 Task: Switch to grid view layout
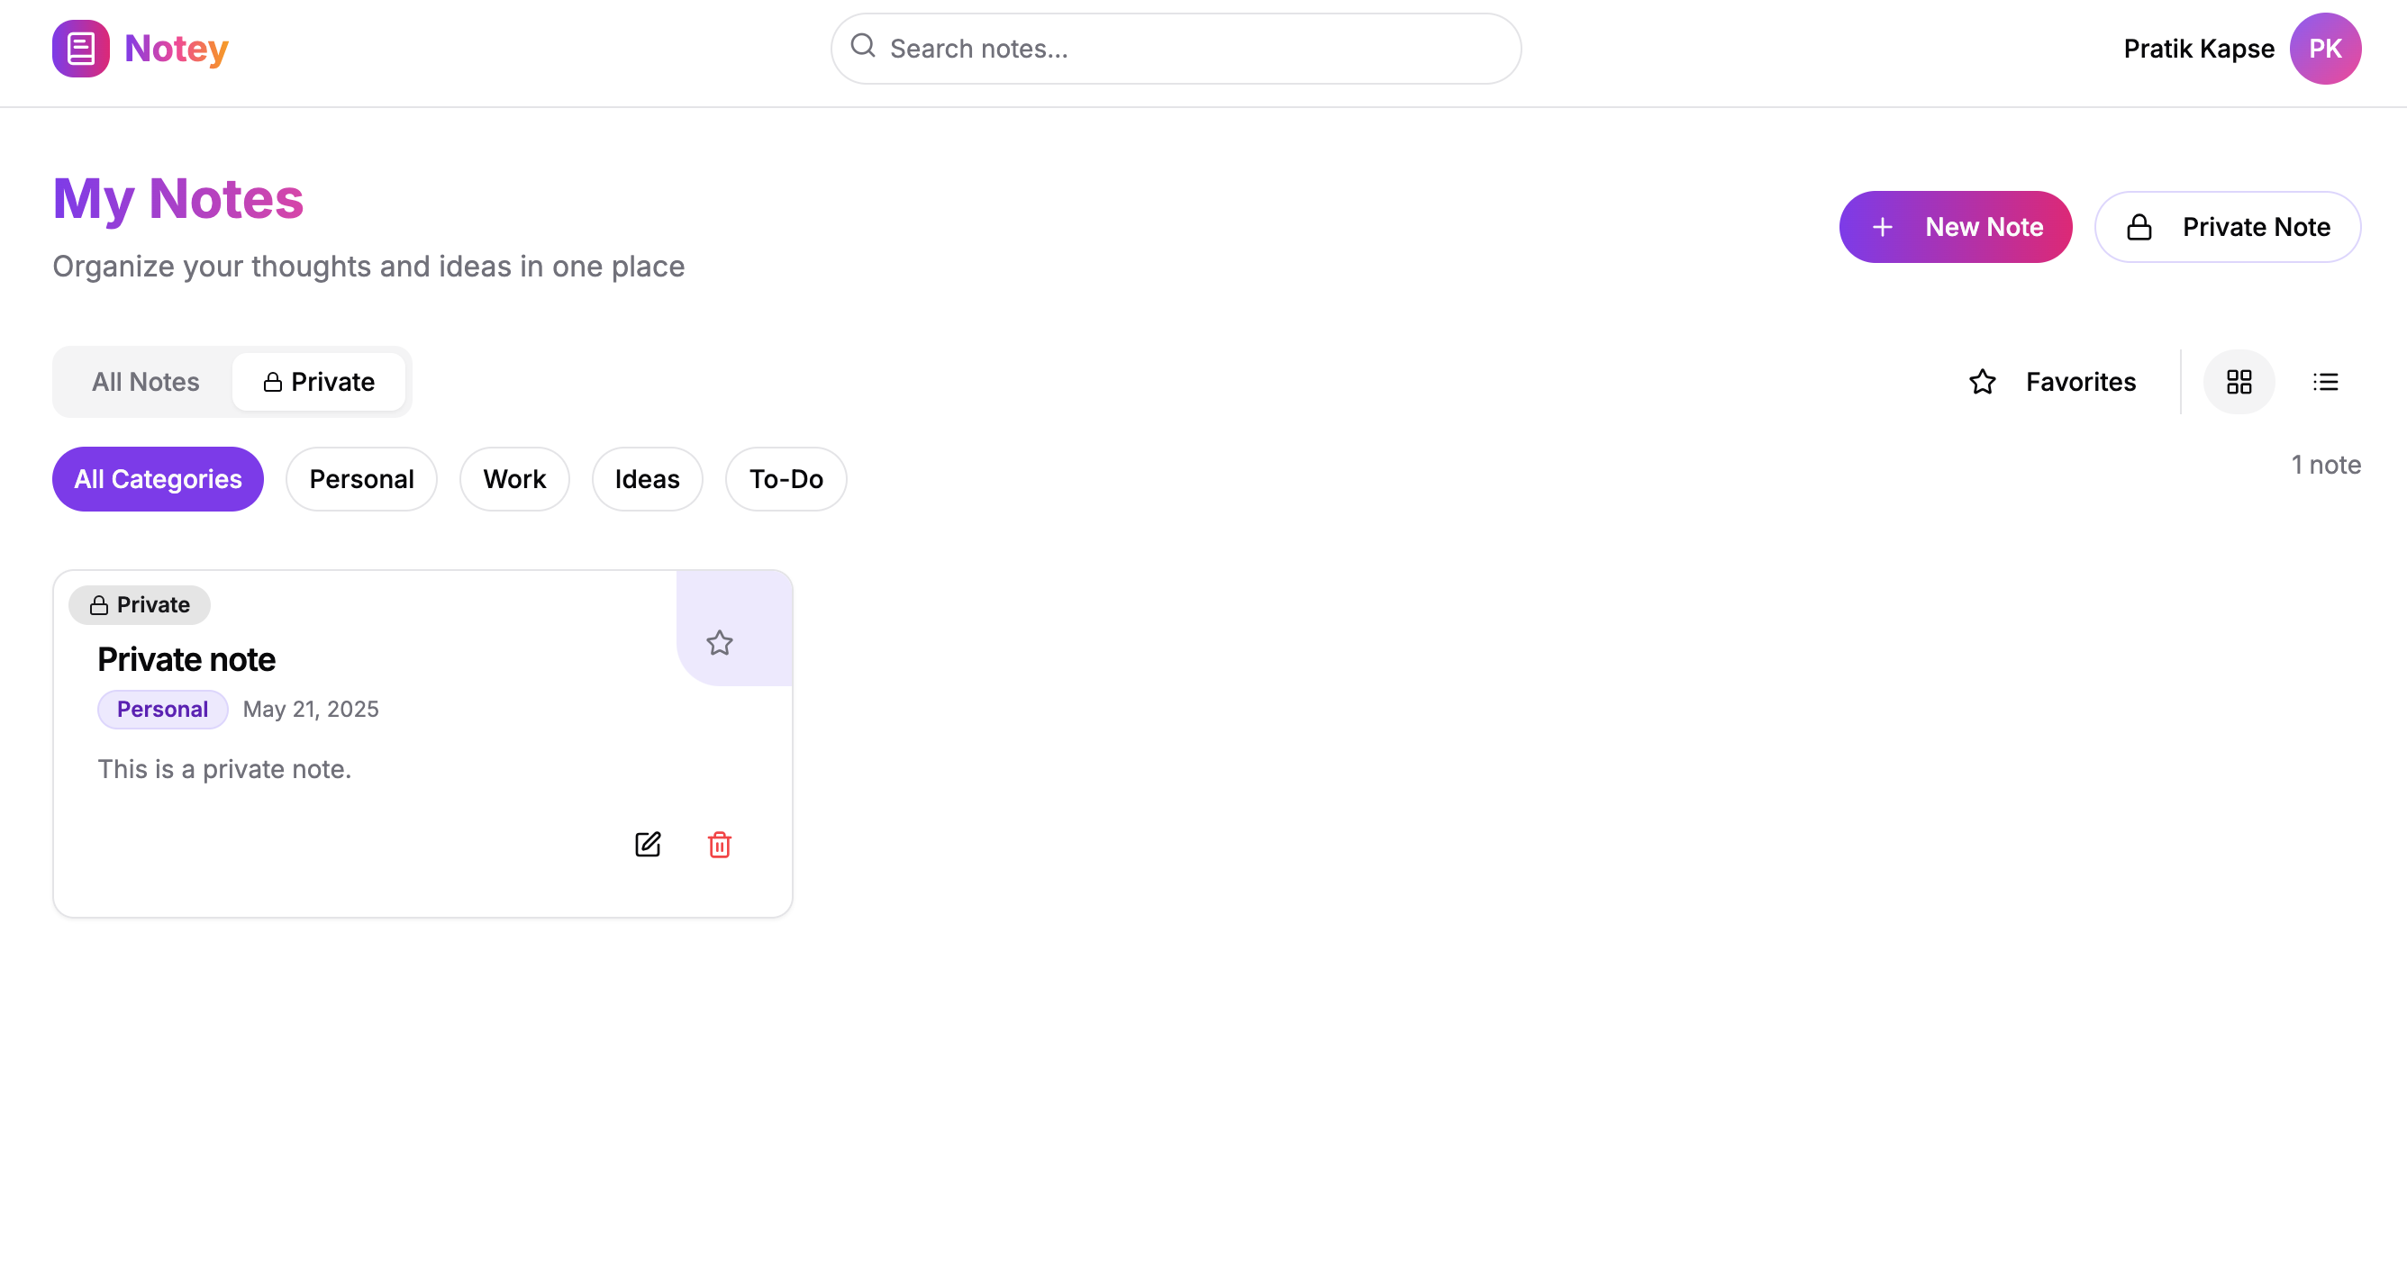[2238, 382]
